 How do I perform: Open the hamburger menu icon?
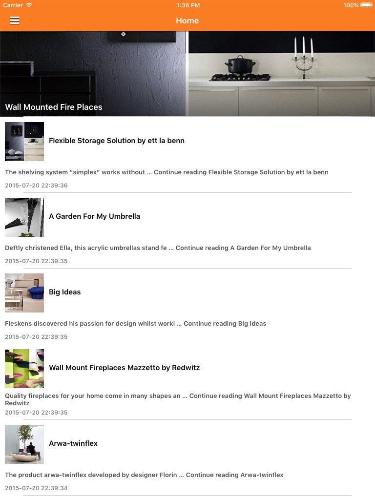[x=15, y=21]
